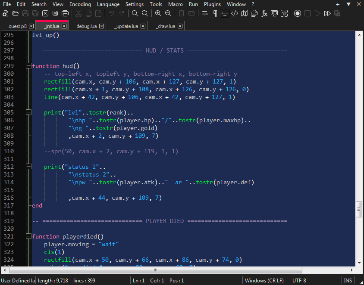Switch to the _update.lua tab

tap(126, 26)
